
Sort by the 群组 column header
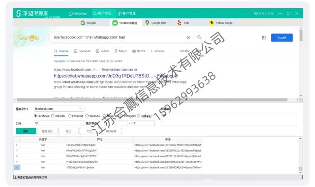pyautogui.click(x=100, y=139)
